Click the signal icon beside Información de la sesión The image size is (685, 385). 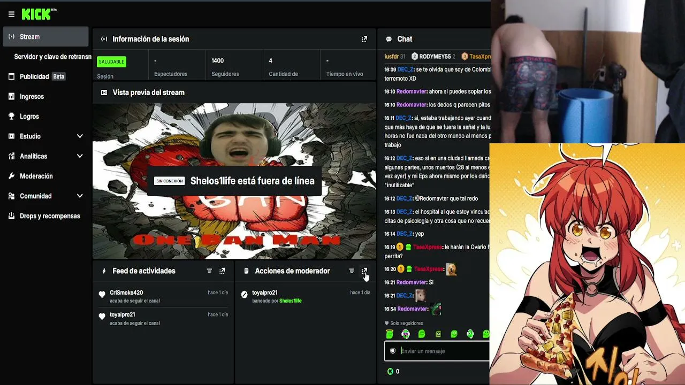click(x=104, y=39)
